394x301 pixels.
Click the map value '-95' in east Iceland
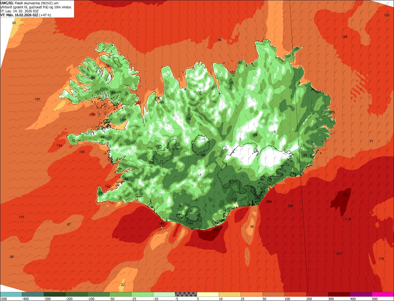(x=305, y=155)
